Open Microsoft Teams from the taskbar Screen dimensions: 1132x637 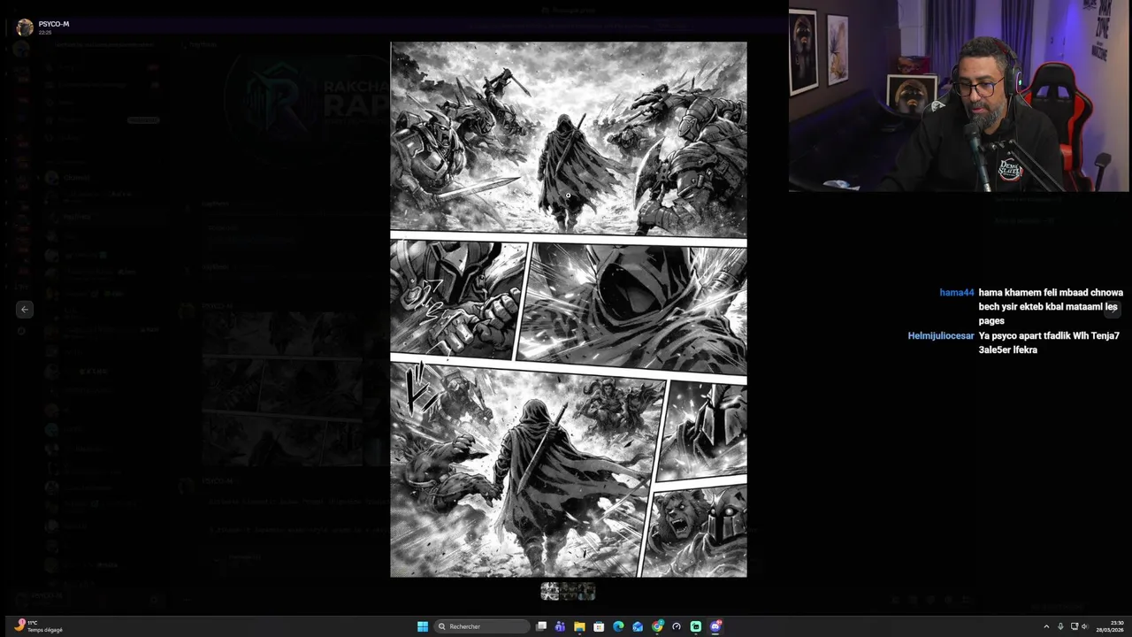tap(560, 626)
